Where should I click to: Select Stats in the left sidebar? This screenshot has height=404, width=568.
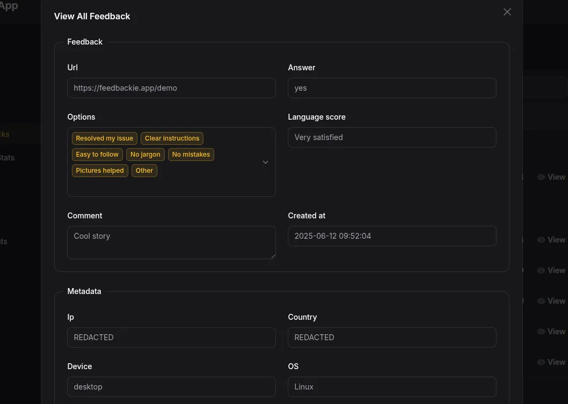7,157
